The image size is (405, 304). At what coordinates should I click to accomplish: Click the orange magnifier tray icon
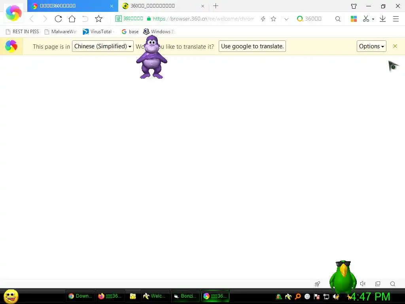(297, 296)
